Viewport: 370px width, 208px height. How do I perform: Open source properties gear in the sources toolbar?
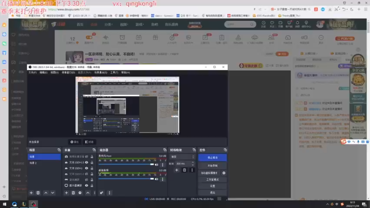(x=80, y=193)
